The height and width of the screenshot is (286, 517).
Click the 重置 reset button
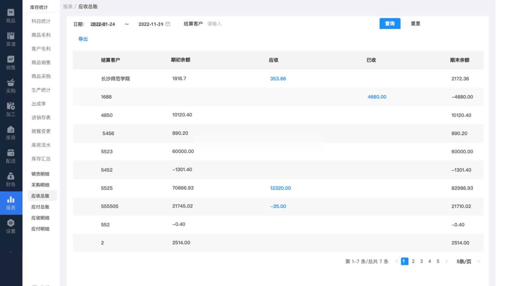[415, 23]
